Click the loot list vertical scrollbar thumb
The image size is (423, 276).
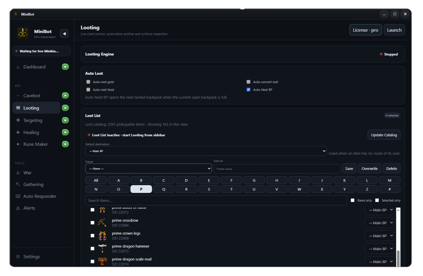[398, 258]
